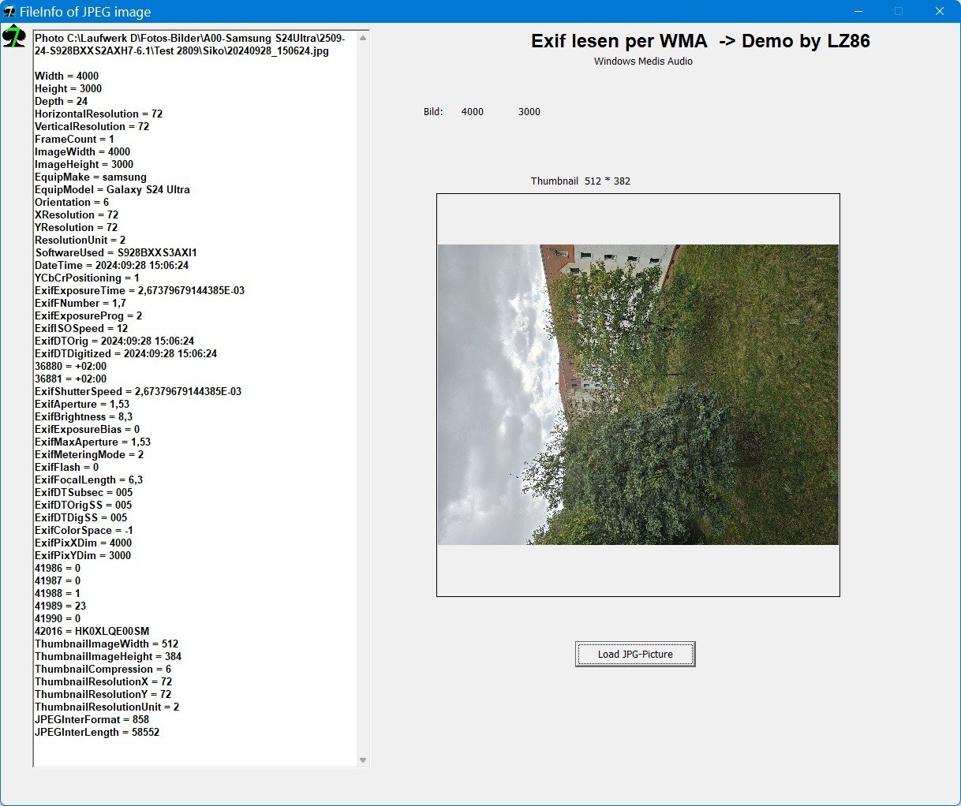Select the 'ExifDTOrig' line
This screenshot has height=806, width=961.
click(114, 341)
